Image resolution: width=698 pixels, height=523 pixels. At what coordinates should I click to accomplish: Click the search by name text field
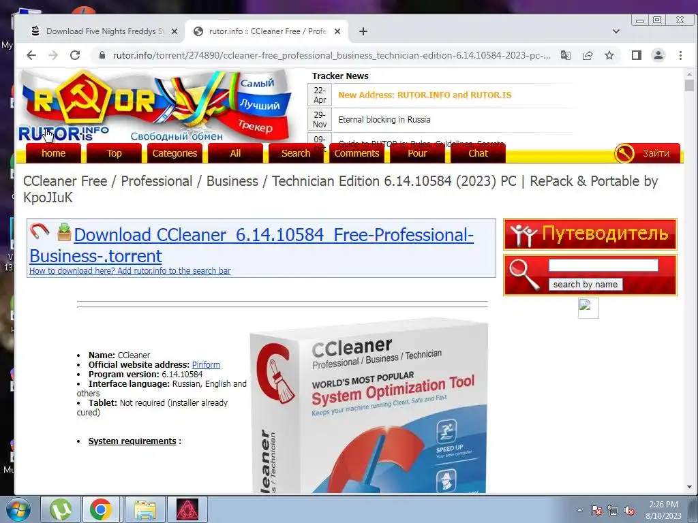[603, 265]
